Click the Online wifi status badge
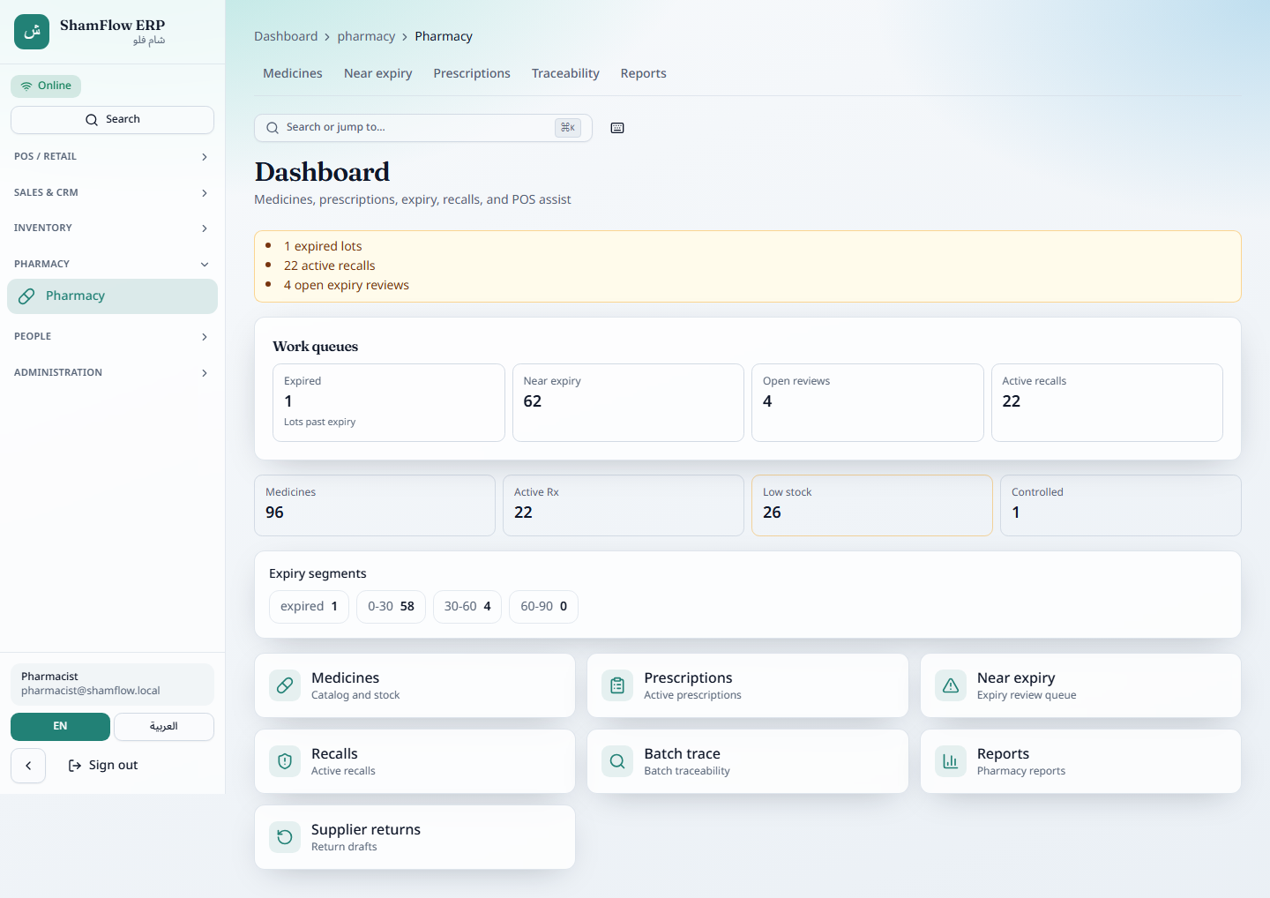Screen dimensions: 1270x898 tap(46, 86)
